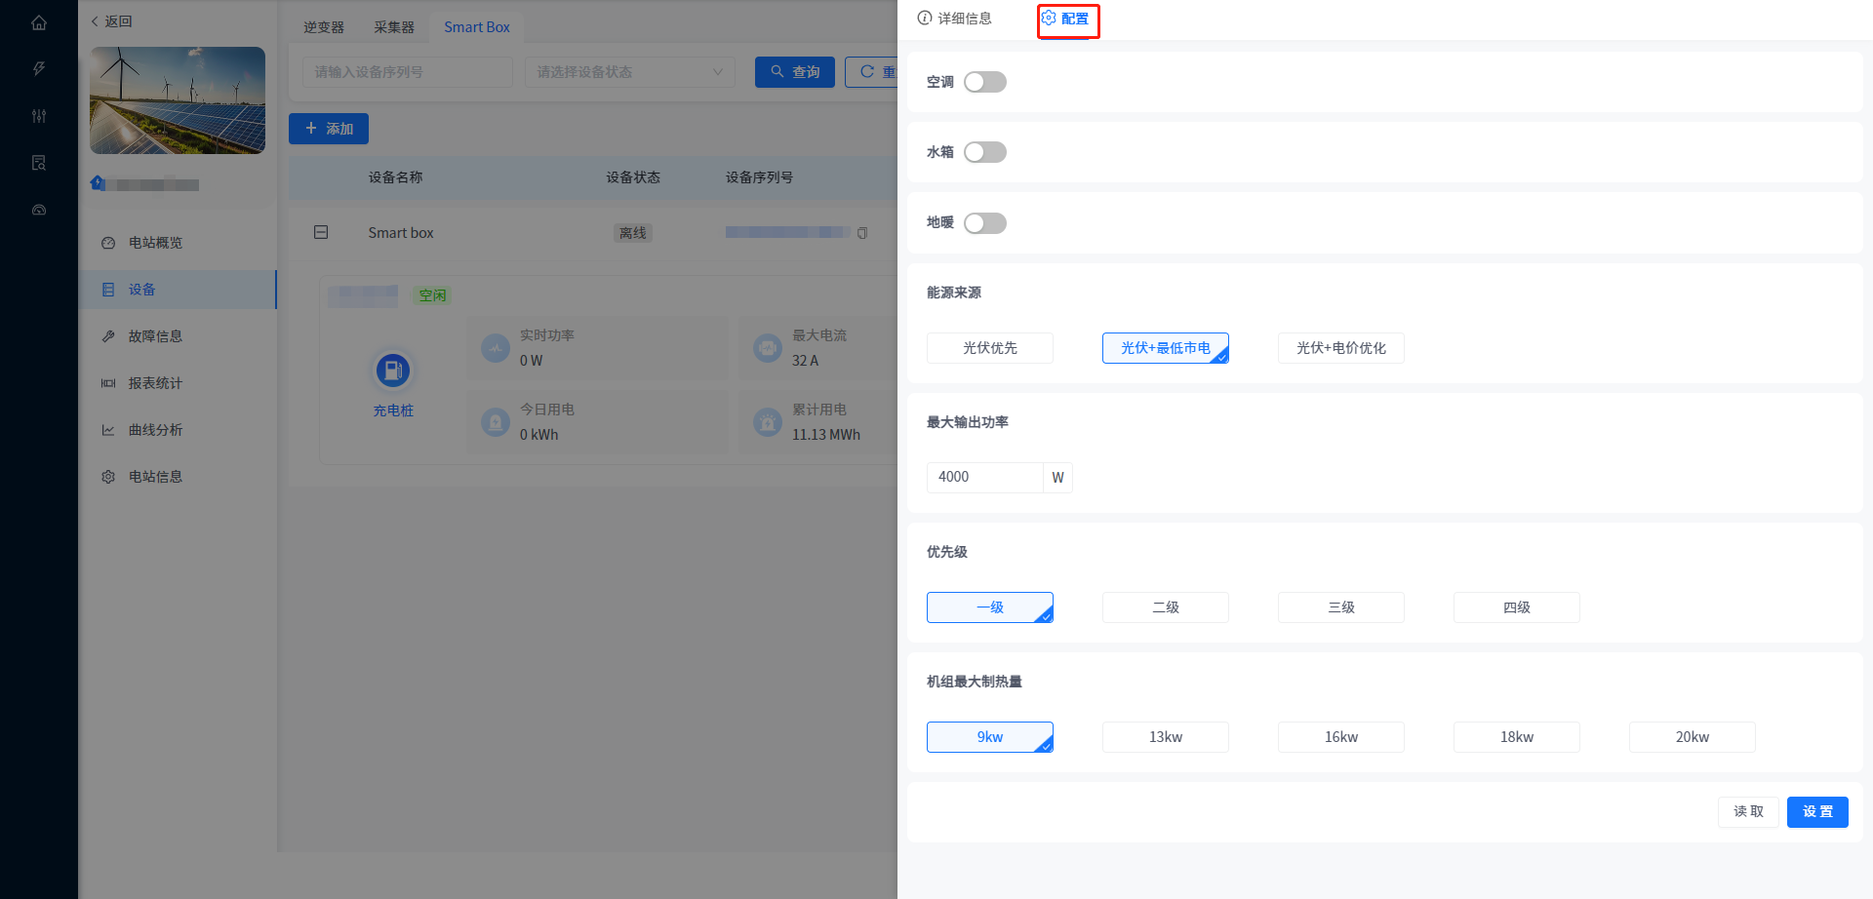
Task: Turn on the 地暖 floor heating switch
Action: (984, 223)
